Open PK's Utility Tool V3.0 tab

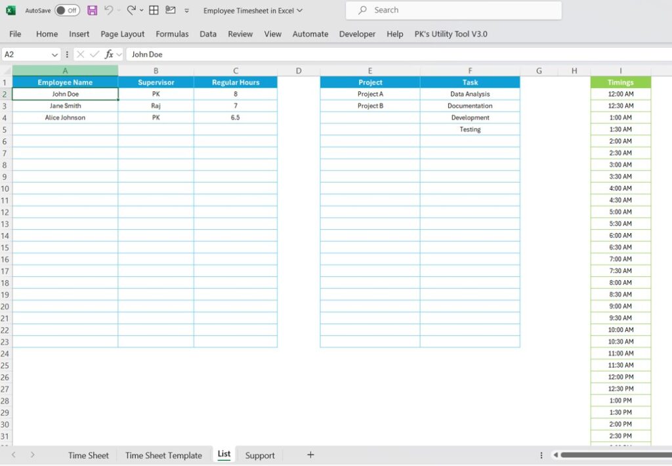click(x=451, y=34)
